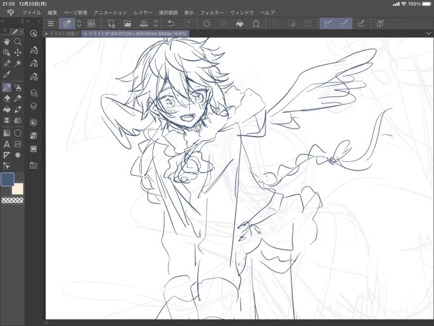Create a new canvas with New icon
The width and height of the screenshot is (434, 326).
(111, 24)
